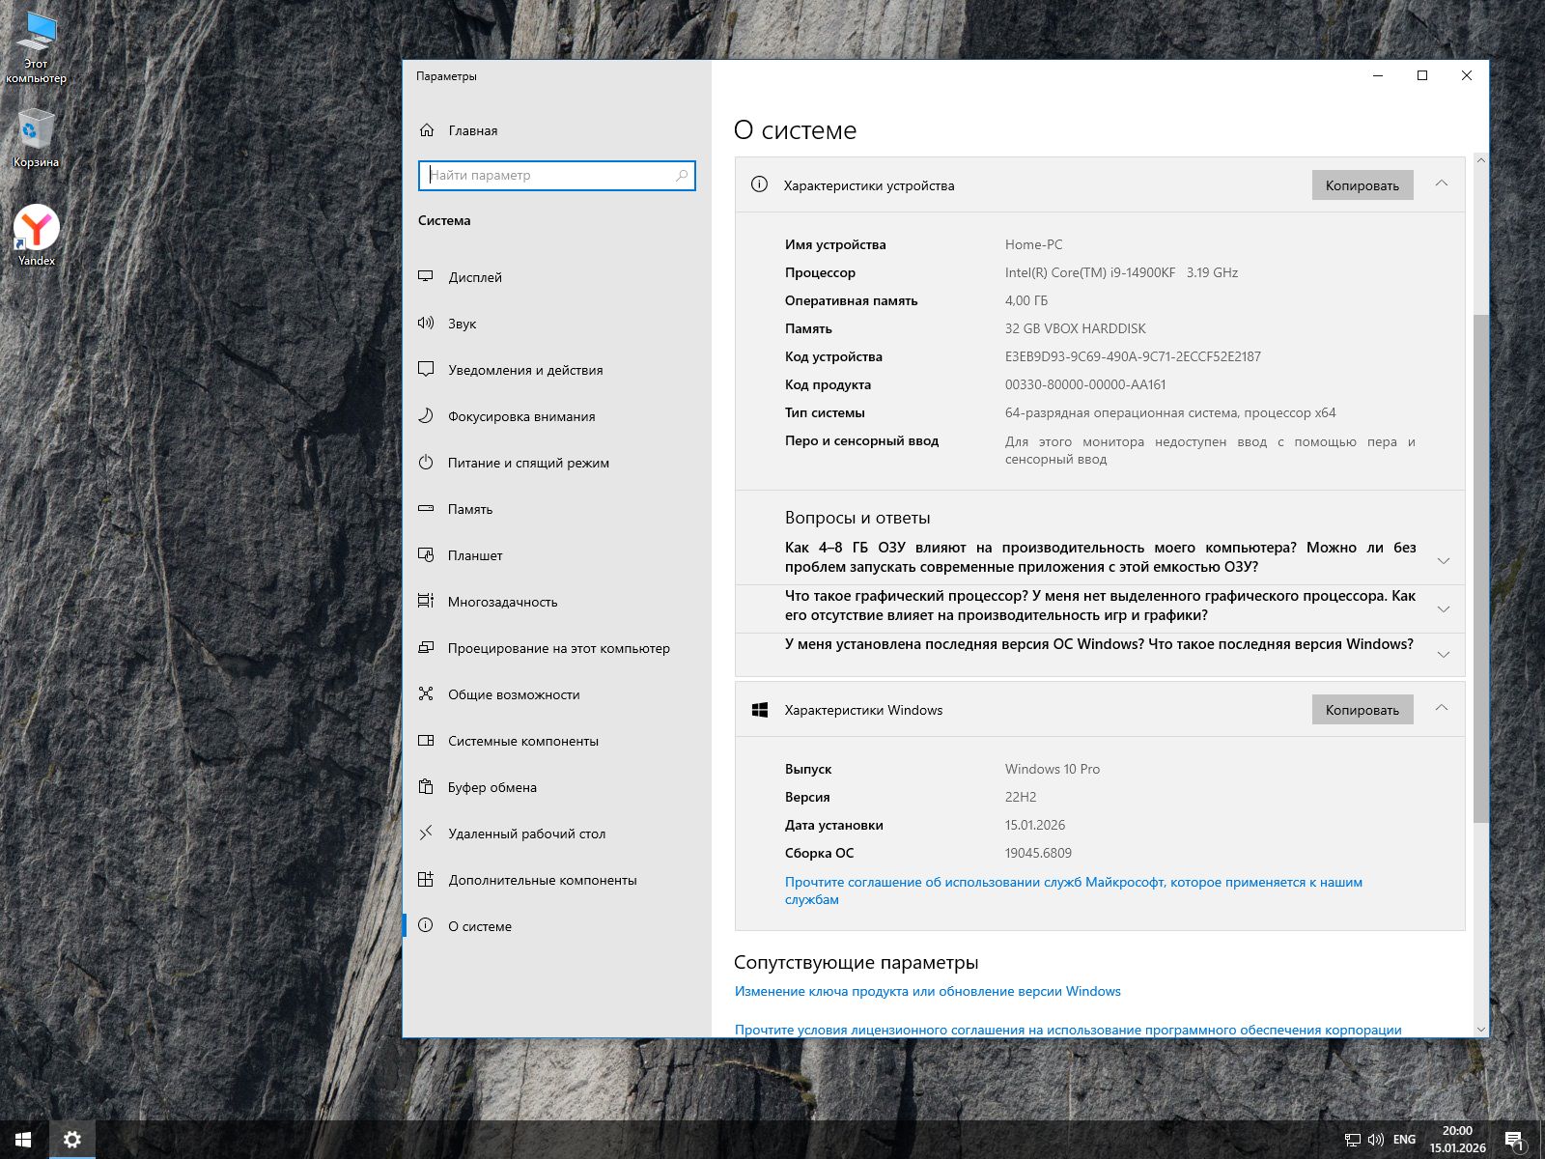The width and height of the screenshot is (1545, 1159).
Task: Expand the графический процессор question
Action: (1444, 609)
